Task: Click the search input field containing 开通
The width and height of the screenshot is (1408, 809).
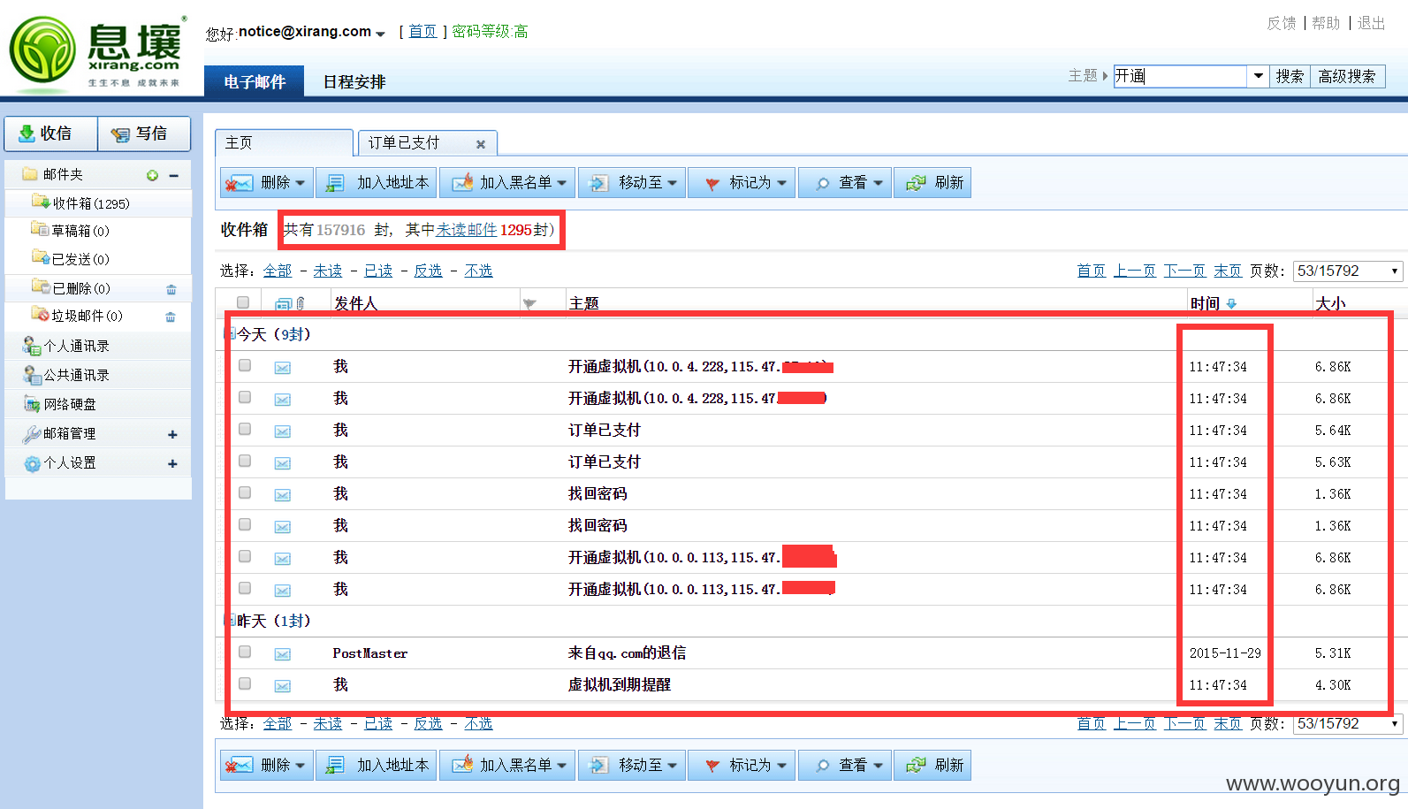Action: click(1180, 76)
